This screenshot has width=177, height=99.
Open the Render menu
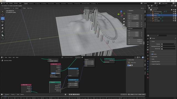point(11,4)
